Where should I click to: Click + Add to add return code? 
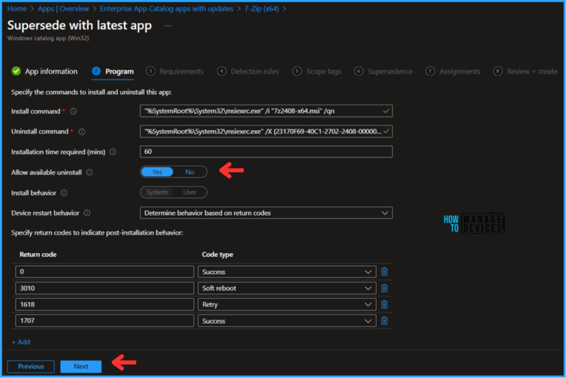point(21,342)
